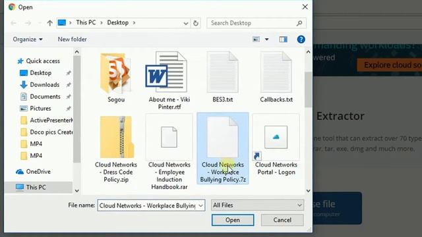This screenshot has width=422, height=237.
Task: Click the Open button
Action: point(233,220)
